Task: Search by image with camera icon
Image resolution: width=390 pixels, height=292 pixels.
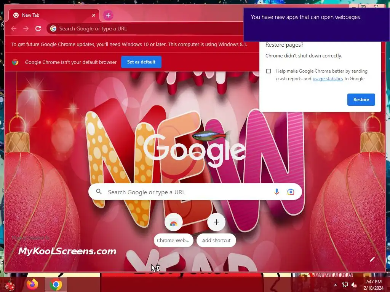Action: click(291, 192)
